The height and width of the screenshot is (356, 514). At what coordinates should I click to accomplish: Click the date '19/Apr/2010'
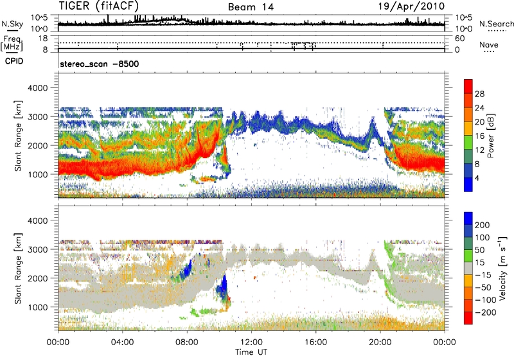pyautogui.click(x=411, y=6)
